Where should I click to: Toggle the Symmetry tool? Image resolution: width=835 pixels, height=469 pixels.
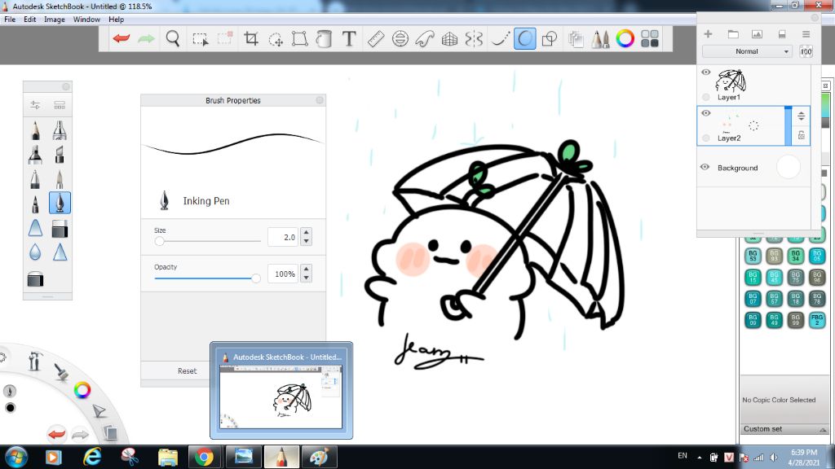tap(474, 39)
